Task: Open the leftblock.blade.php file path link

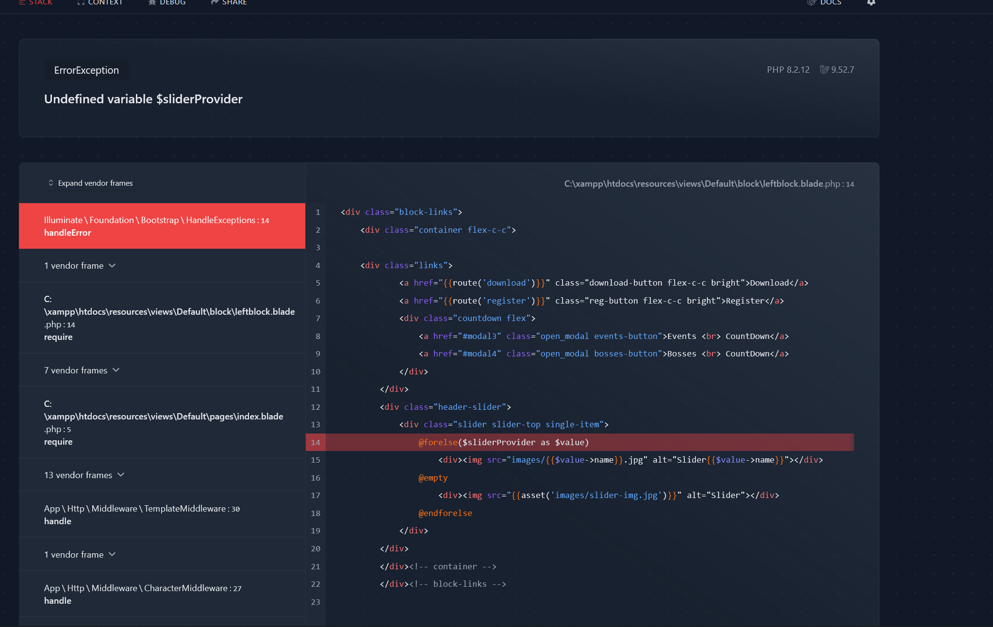Action: (709, 184)
